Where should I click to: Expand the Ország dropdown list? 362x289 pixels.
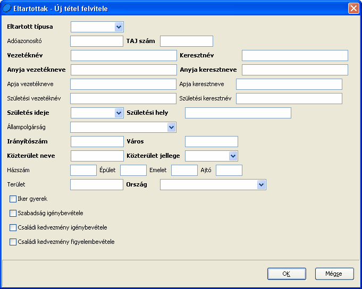click(x=261, y=185)
